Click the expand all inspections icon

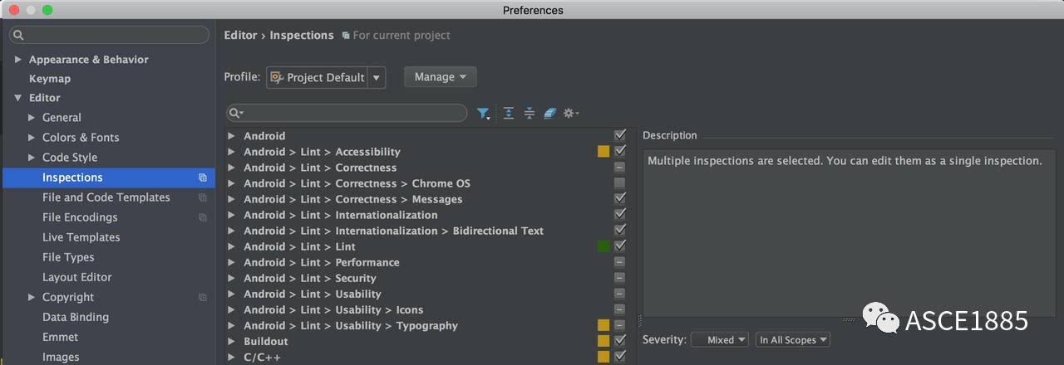point(509,114)
